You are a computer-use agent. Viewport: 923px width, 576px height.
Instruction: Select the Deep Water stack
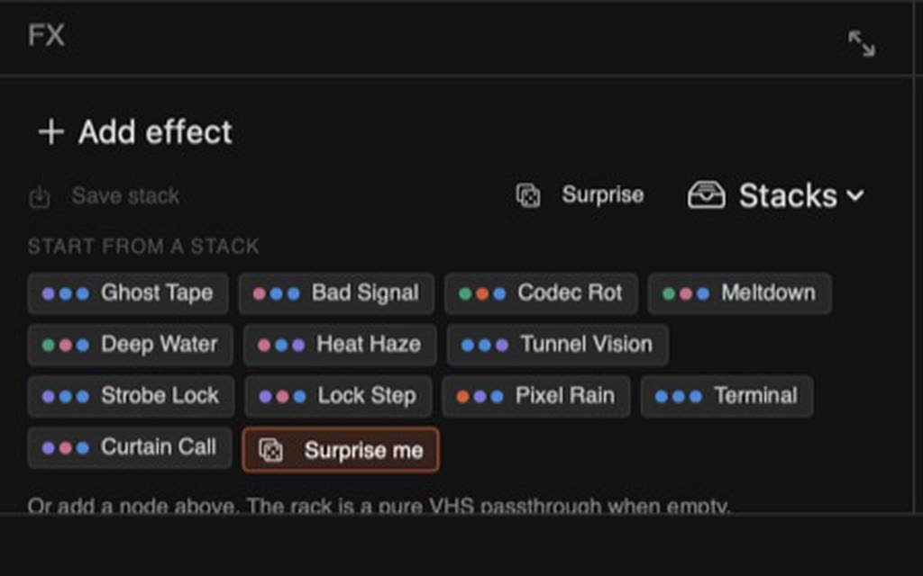[130, 345]
